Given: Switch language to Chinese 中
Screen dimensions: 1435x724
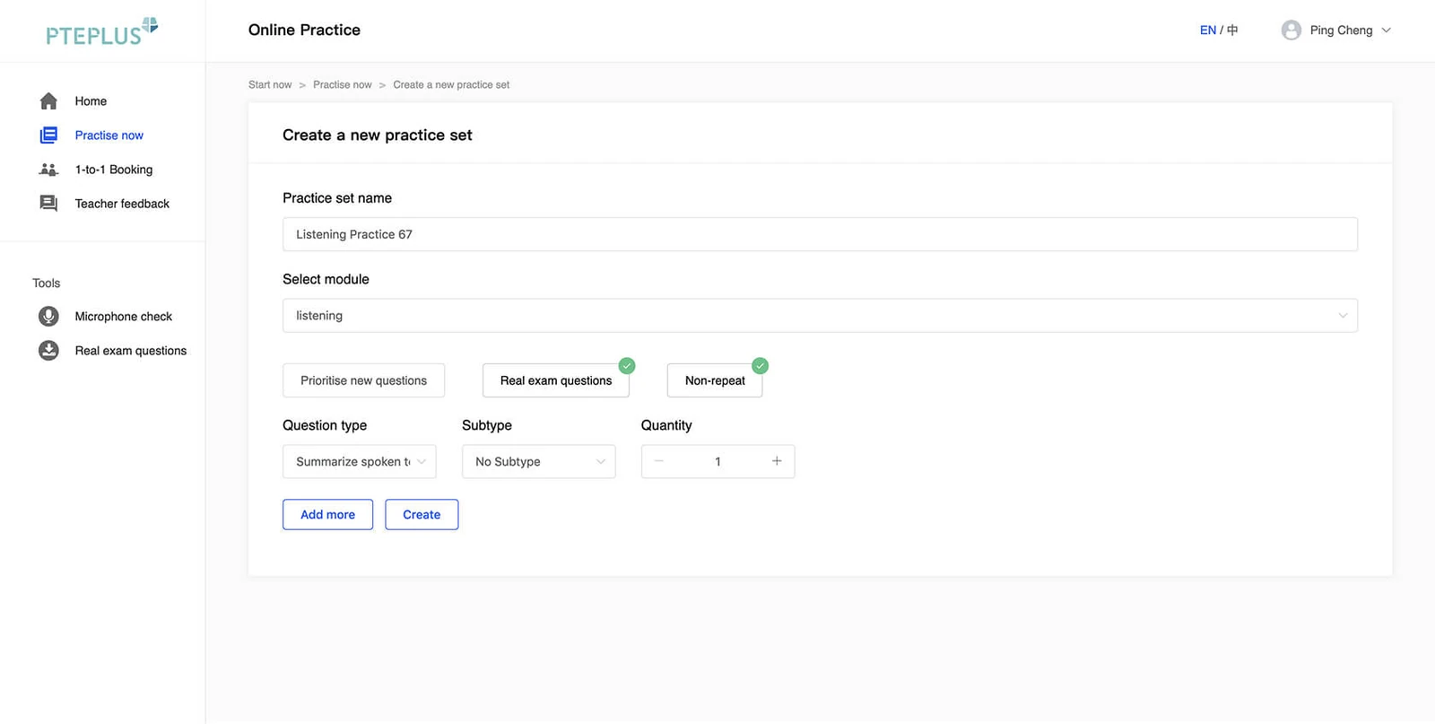Looking at the screenshot, I should coord(1232,31).
